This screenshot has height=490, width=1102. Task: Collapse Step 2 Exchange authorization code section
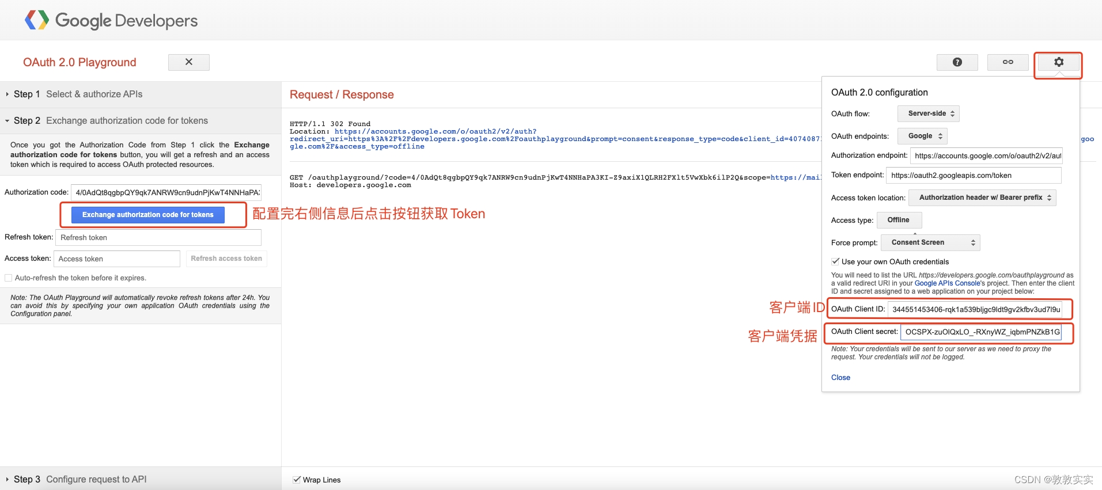click(111, 121)
